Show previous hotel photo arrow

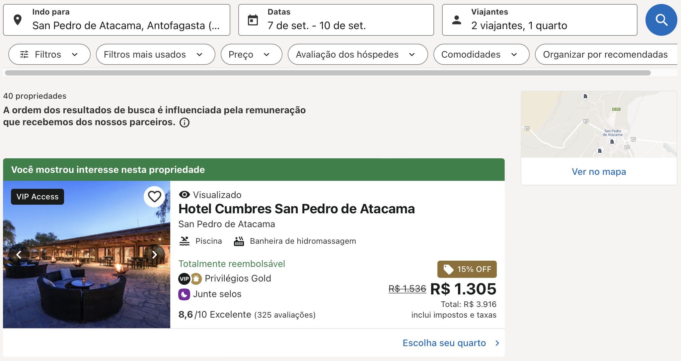point(19,255)
